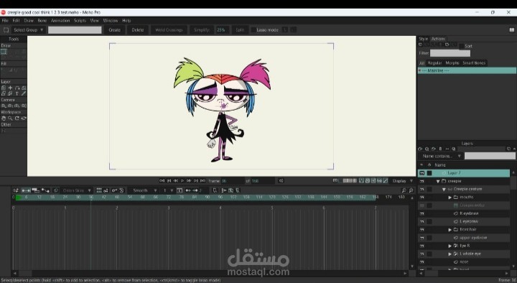Screen dimensions: 517x283
Task: Click the Split button
Action: [x=240, y=29]
